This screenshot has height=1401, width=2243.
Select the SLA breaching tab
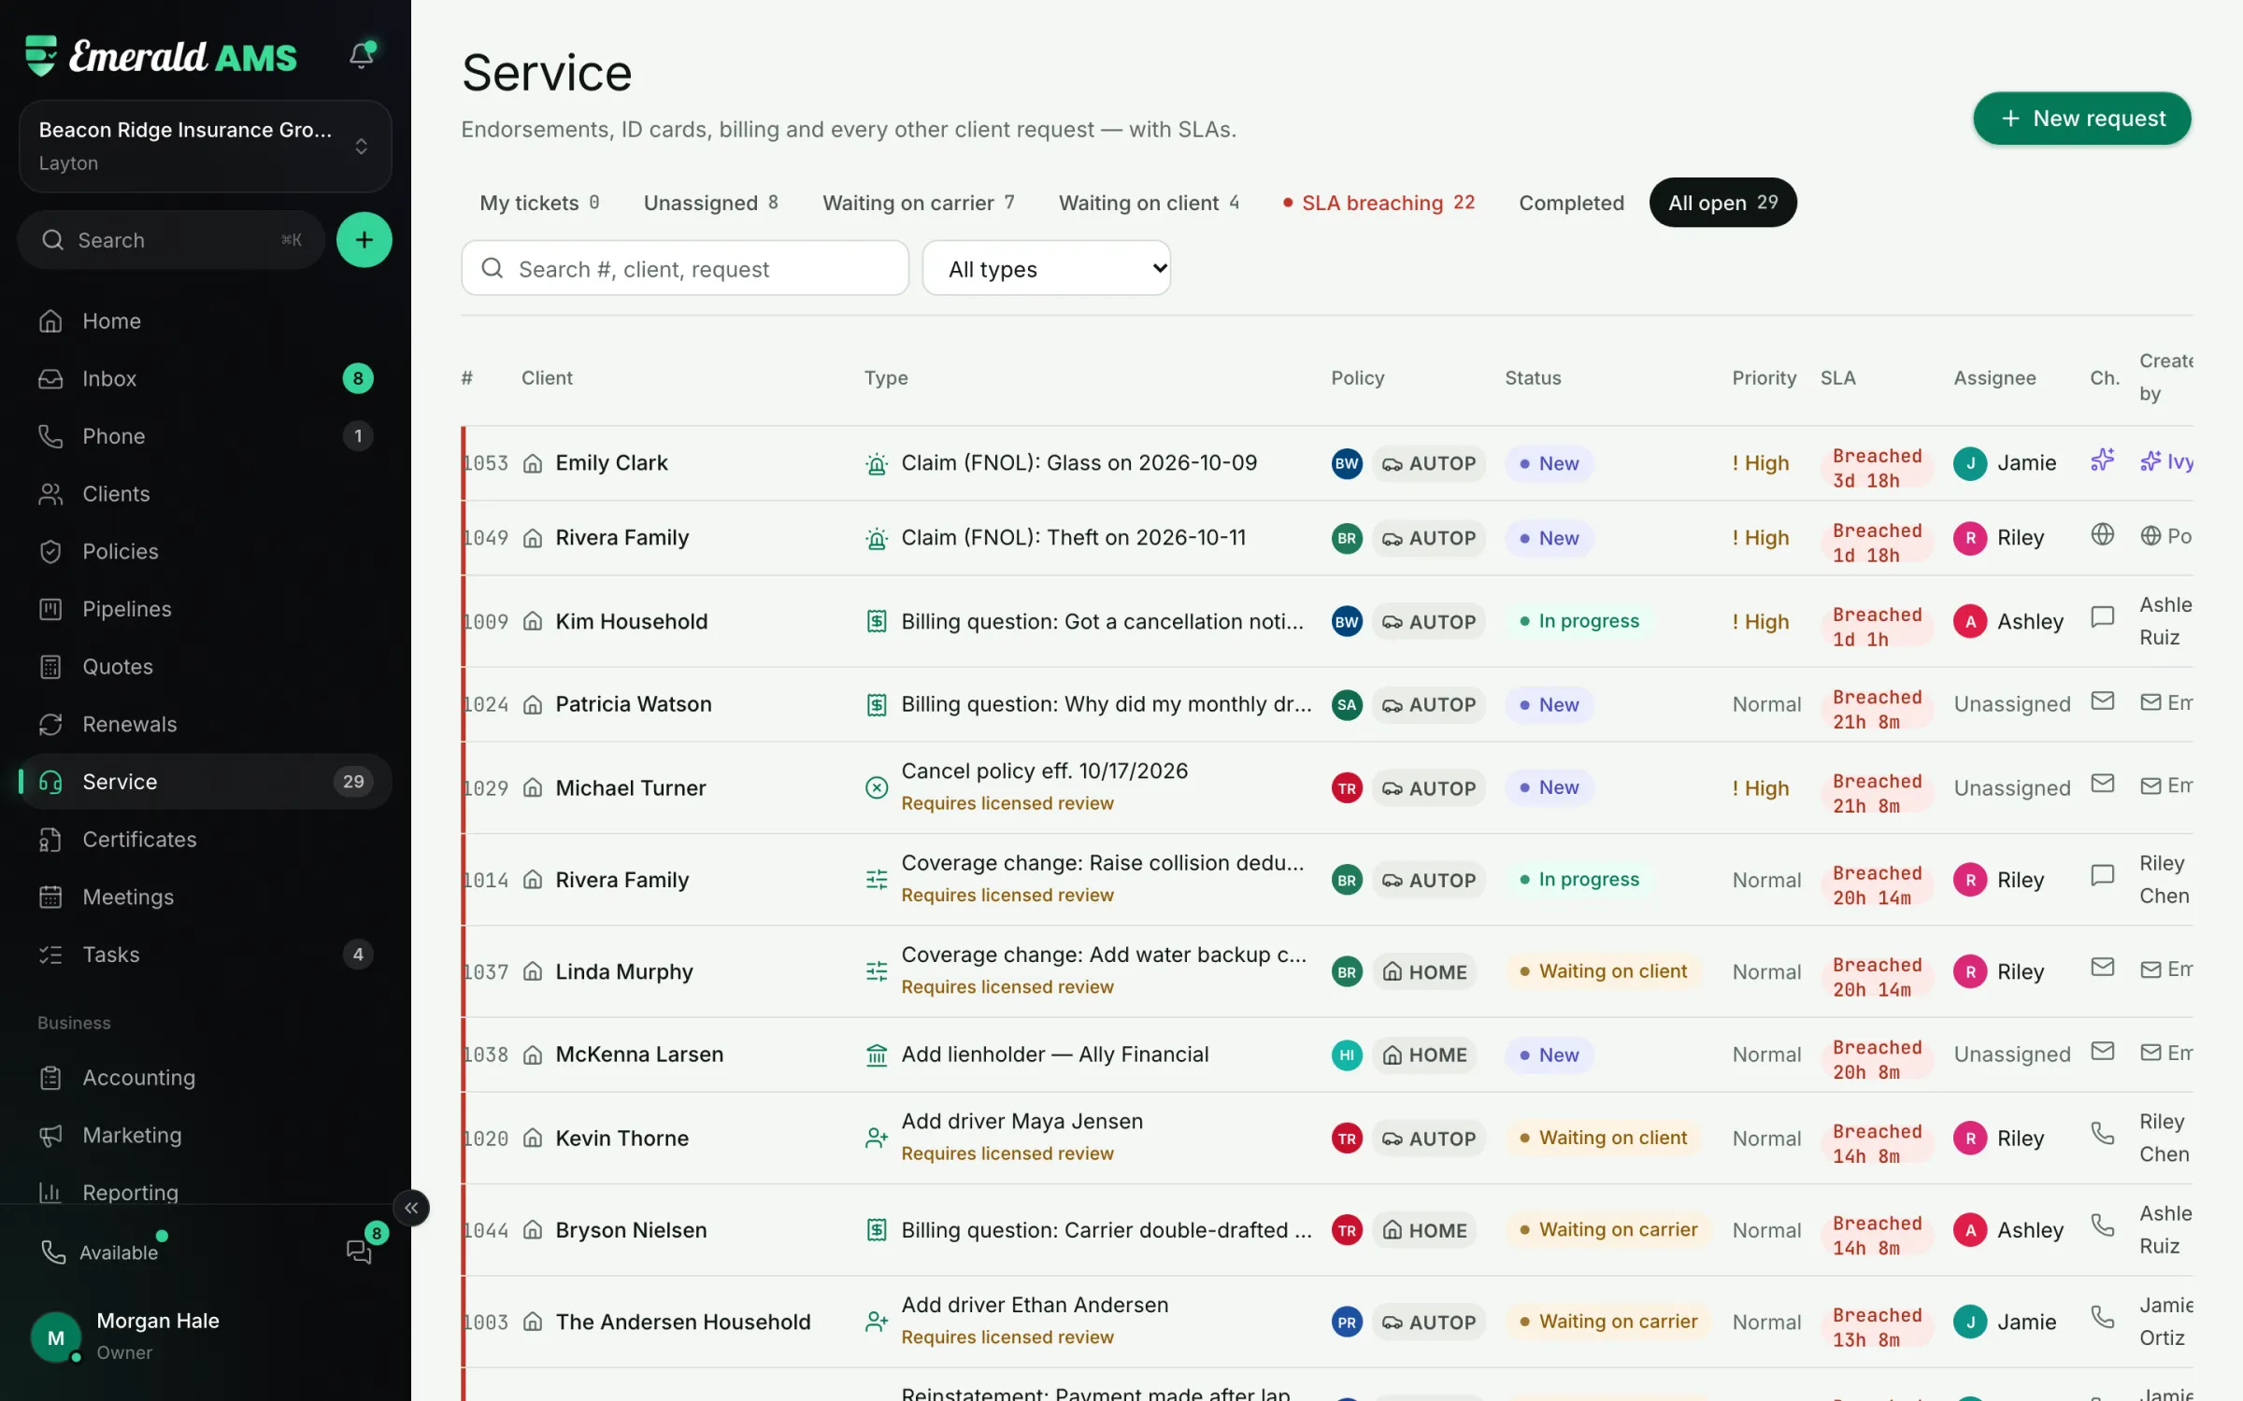coord(1379,203)
